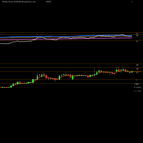Click the price axis label 13
The height and width of the screenshot is (143, 143).
pyautogui.click(x=137, y=69)
